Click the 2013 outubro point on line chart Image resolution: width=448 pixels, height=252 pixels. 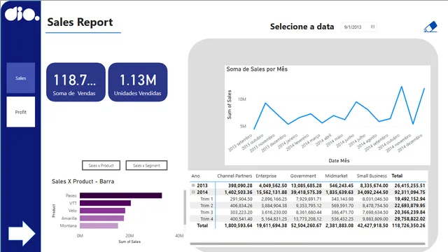click(266, 103)
